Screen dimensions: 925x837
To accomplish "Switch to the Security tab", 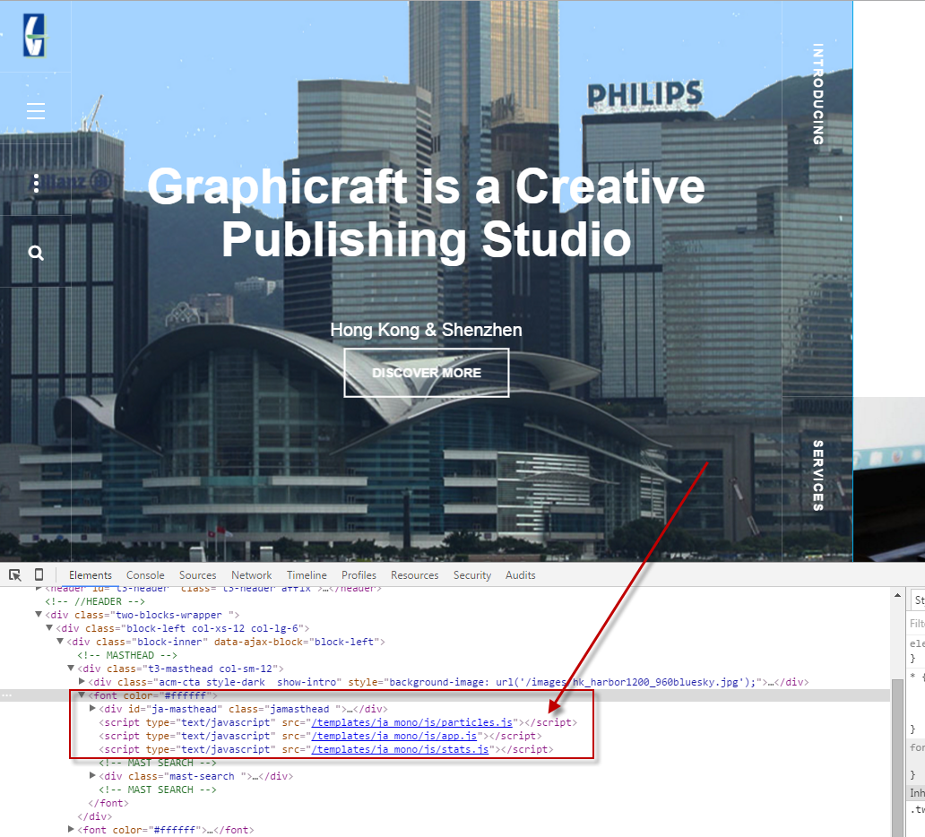I will 472,575.
